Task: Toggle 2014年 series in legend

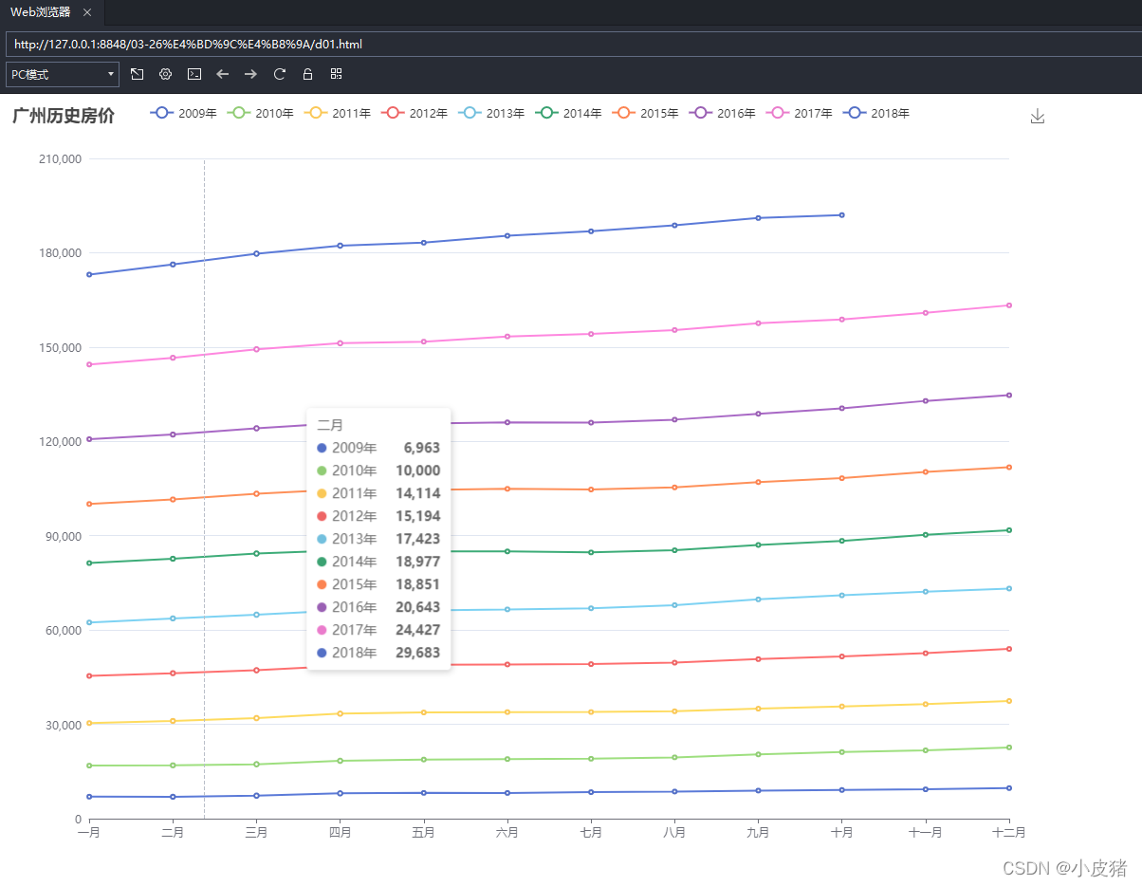Action: tap(568, 113)
